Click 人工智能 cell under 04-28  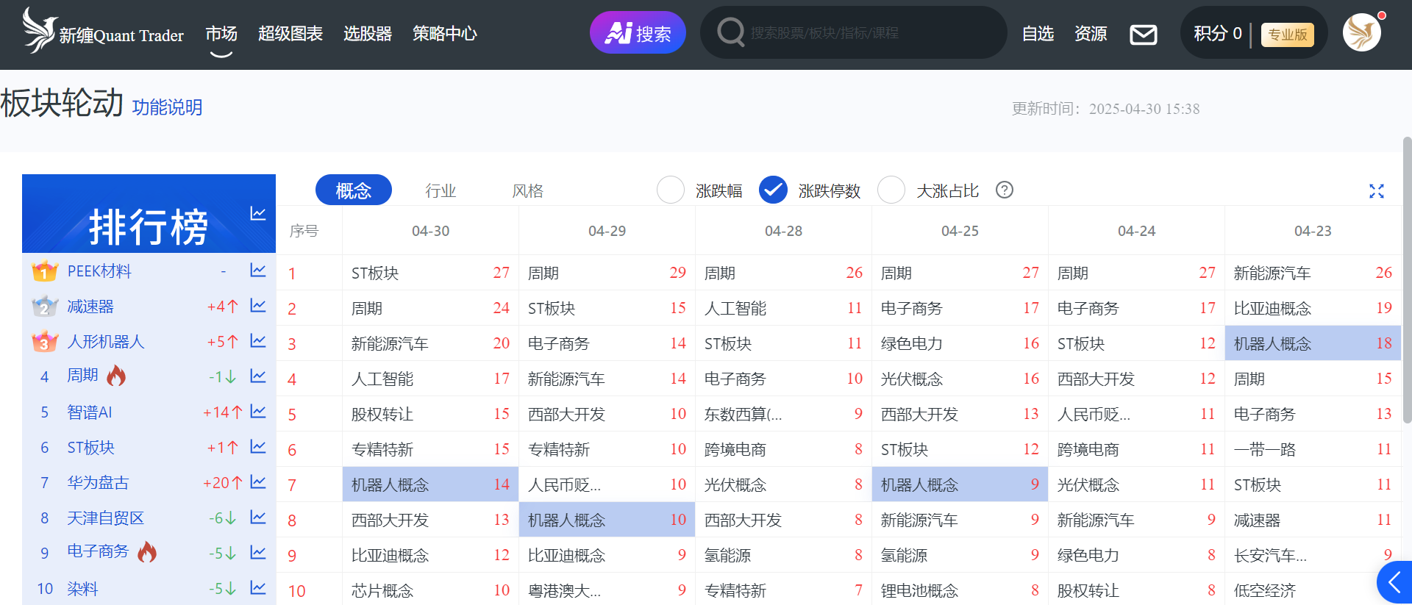click(783, 308)
